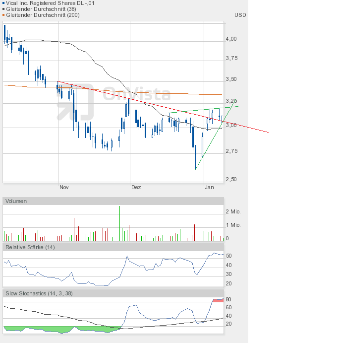The width and height of the screenshot is (338, 343).
Task: Click the 2,50 price axis label
Action: (x=231, y=180)
